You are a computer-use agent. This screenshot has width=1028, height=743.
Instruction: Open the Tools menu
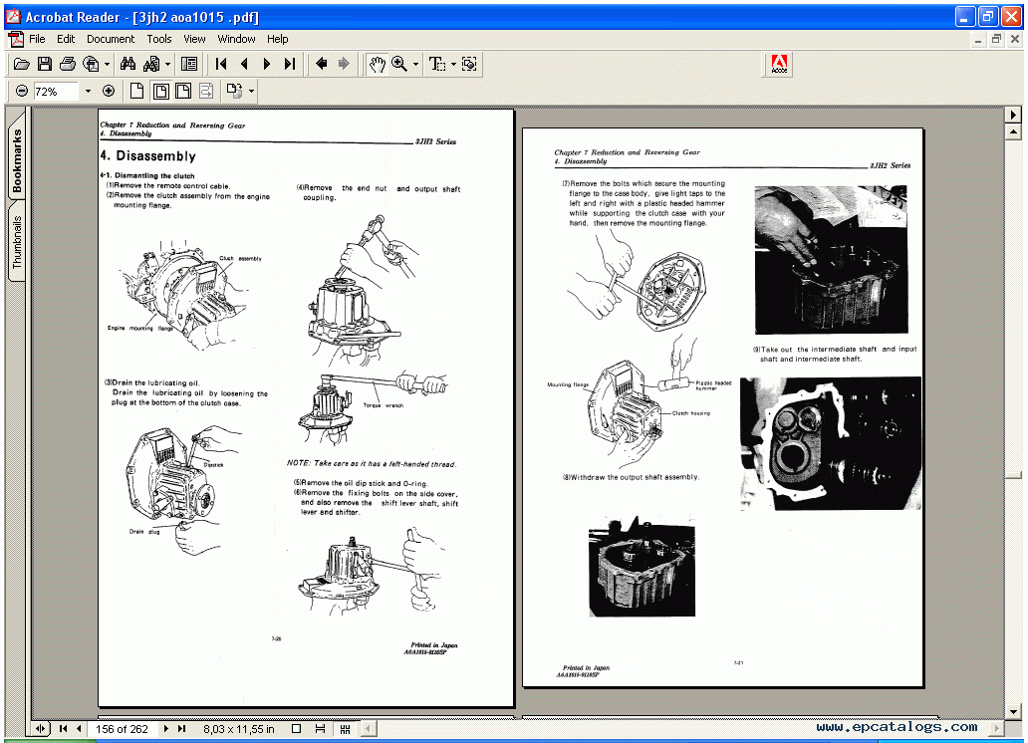click(x=158, y=40)
